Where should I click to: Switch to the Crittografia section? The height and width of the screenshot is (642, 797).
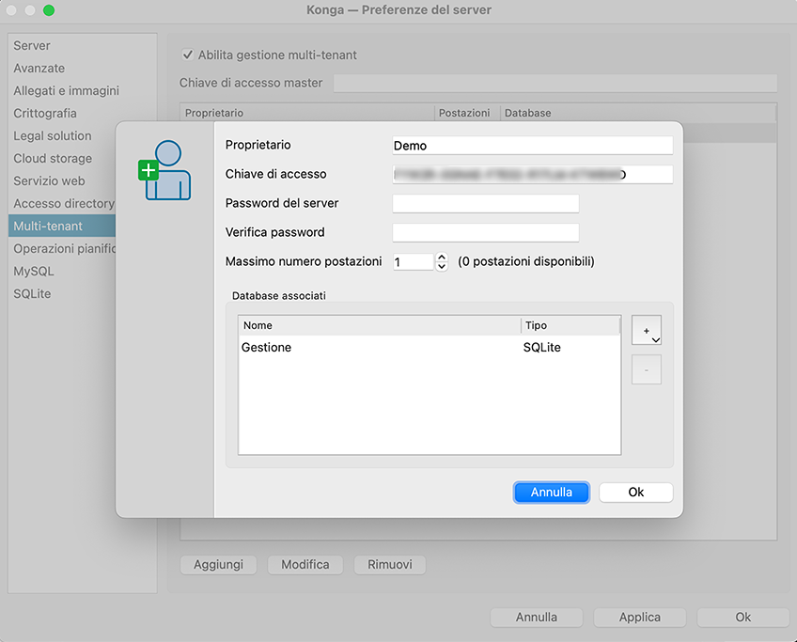pyautogui.click(x=45, y=114)
